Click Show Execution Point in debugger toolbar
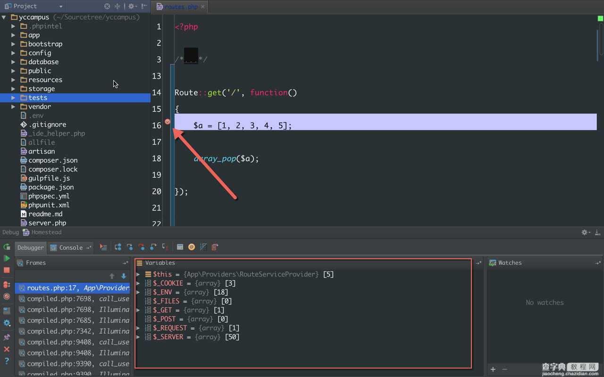604x377 pixels. 103,247
